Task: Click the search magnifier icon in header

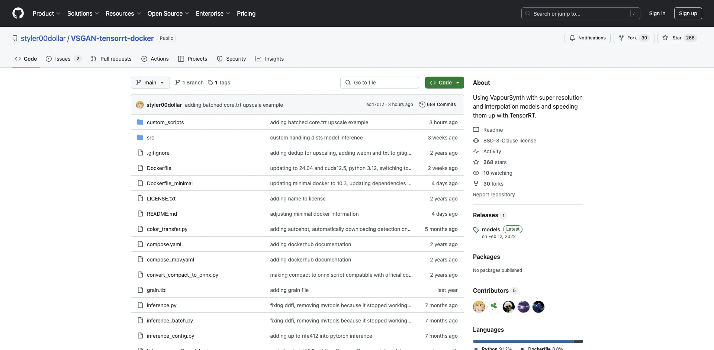Action: coord(528,13)
